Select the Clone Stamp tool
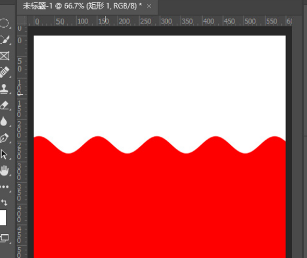The width and height of the screenshot is (307, 258). click(4, 89)
